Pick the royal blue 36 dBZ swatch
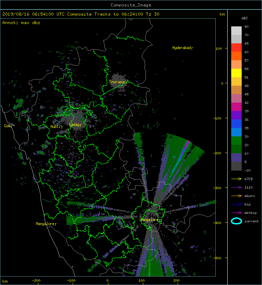The image size is (262, 285). 236,124
